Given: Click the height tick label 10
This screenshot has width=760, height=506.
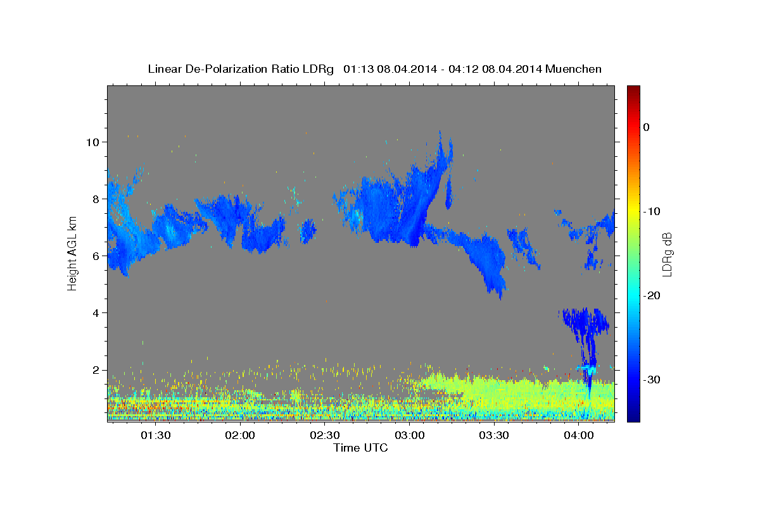Looking at the screenshot, I should pyautogui.click(x=92, y=142).
